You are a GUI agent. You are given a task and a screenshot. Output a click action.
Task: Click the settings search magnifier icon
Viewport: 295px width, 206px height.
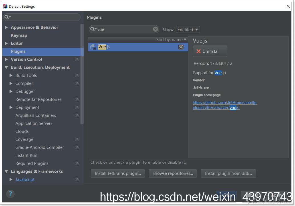[7, 17]
